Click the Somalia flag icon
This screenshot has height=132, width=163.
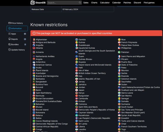(119, 101)
